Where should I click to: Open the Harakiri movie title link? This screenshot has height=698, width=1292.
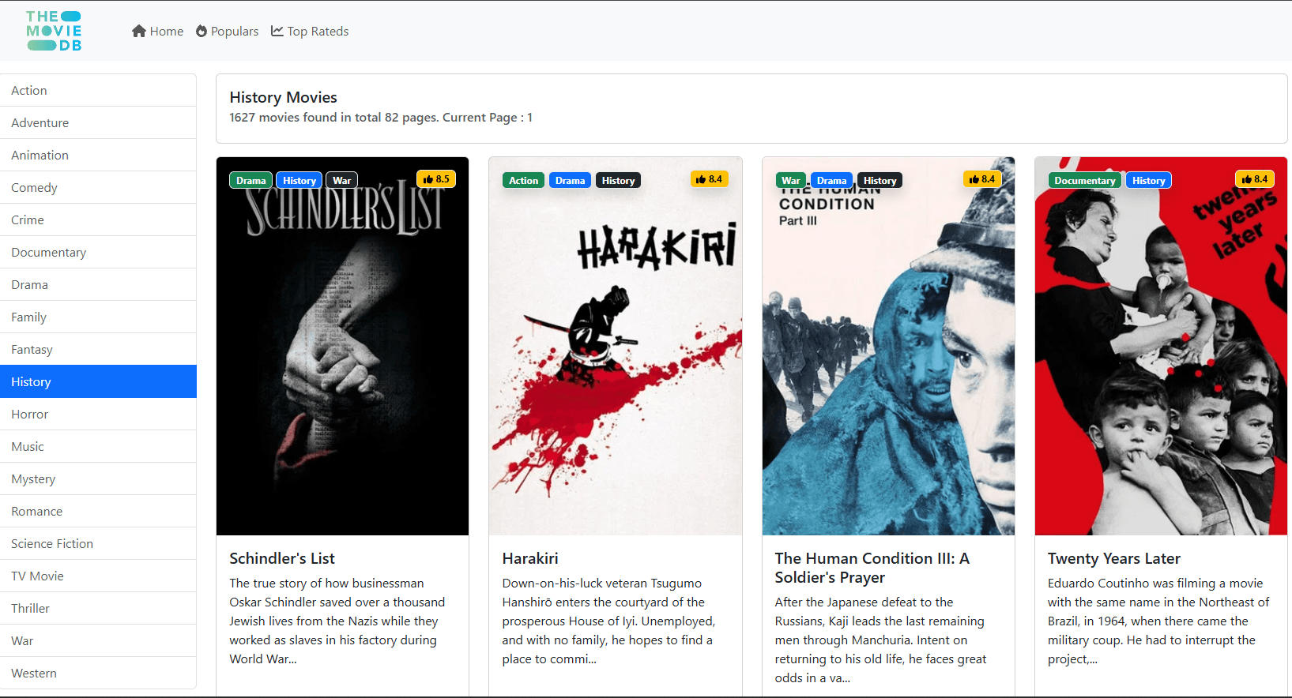[530, 558]
